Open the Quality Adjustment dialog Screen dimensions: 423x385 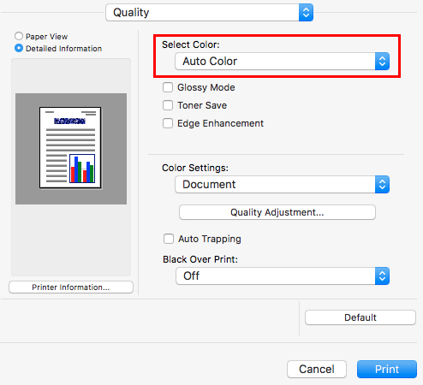pyautogui.click(x=277, y=212)
